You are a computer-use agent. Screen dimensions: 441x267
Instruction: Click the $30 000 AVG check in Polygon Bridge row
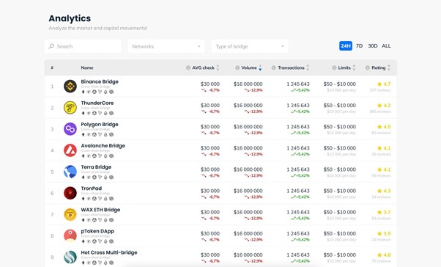(x=210, y=126)
